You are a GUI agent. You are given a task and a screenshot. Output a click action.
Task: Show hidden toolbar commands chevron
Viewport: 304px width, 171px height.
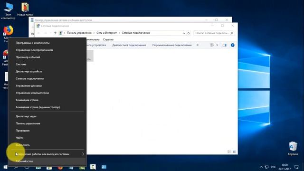198,45
